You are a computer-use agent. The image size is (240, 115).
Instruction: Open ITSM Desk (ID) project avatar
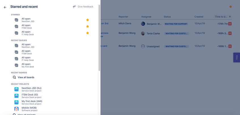pos(16,96)
